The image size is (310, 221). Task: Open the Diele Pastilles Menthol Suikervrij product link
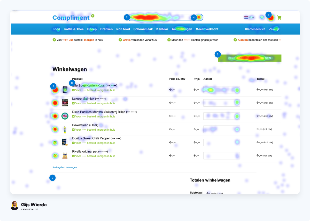[104, 112]
